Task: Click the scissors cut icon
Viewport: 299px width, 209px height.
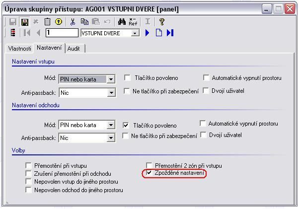Action: (x=73, y=22)
